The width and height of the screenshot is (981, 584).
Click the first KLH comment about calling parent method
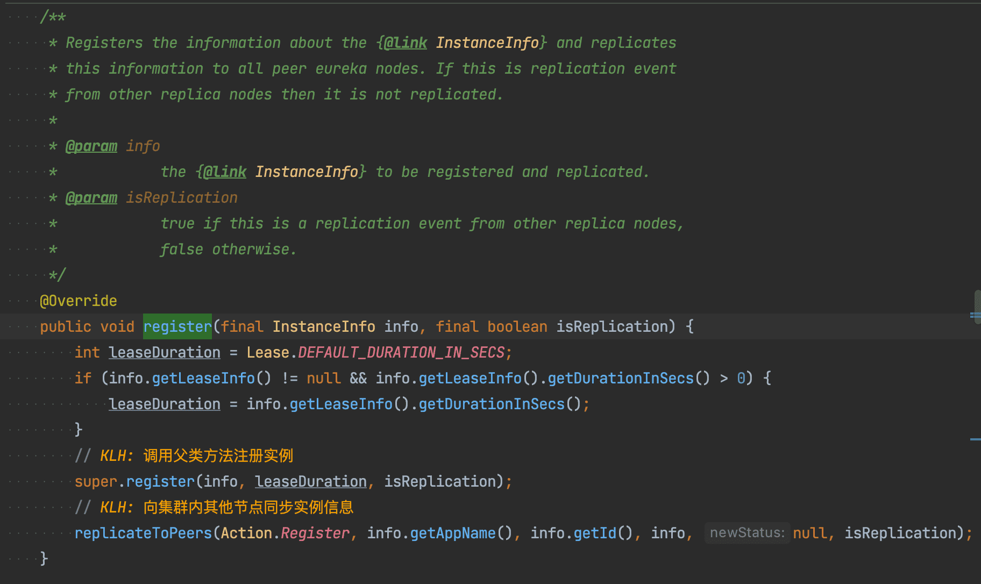pos(184,455)
